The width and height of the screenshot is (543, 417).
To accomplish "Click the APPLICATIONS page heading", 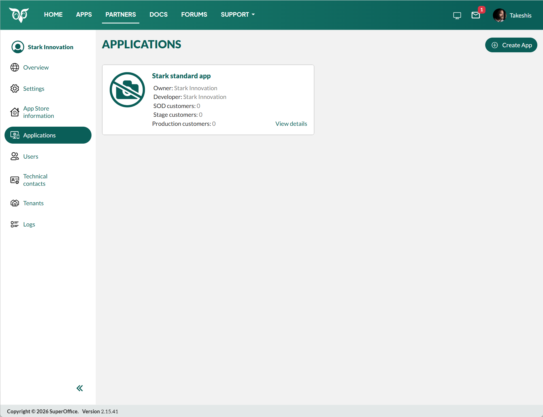I will coord(142,44).
